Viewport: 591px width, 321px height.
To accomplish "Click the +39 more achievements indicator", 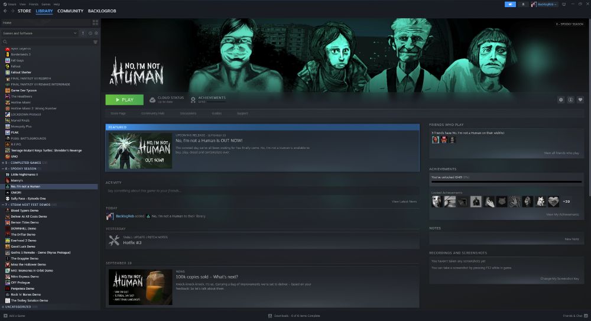I will tap(566, 202).
